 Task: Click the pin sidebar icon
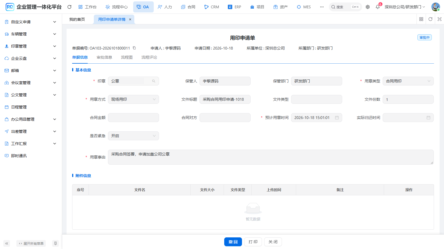tap(56, 243)
